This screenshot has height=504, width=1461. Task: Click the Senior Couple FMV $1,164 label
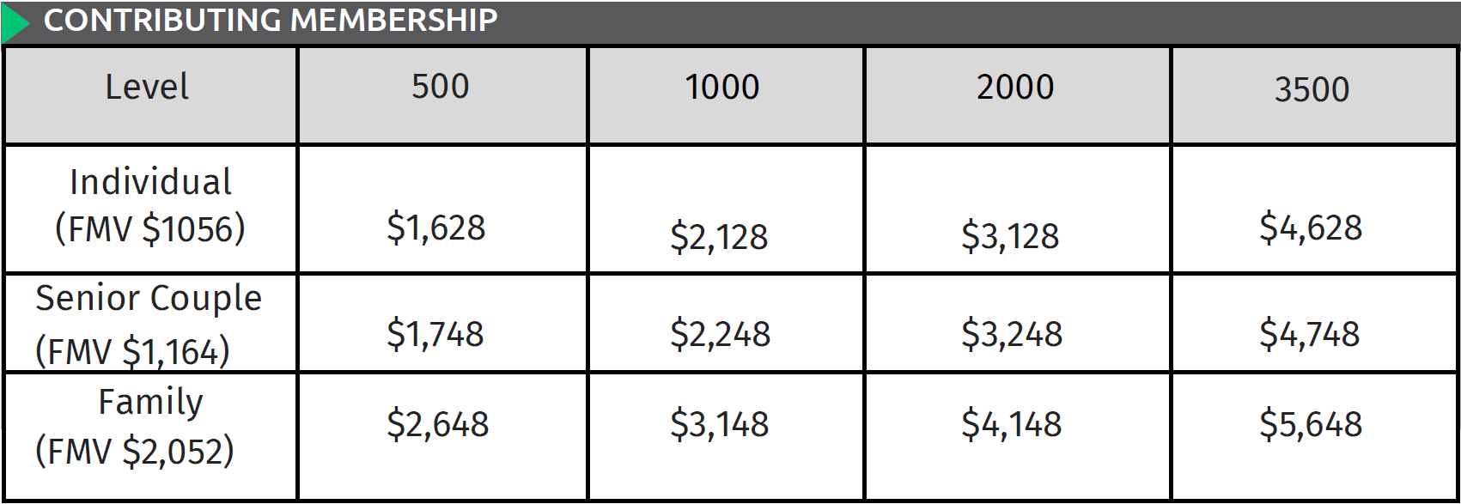[x=149, y=325]
